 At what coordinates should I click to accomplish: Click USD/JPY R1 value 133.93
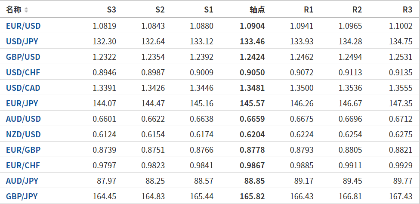[302, 41]
